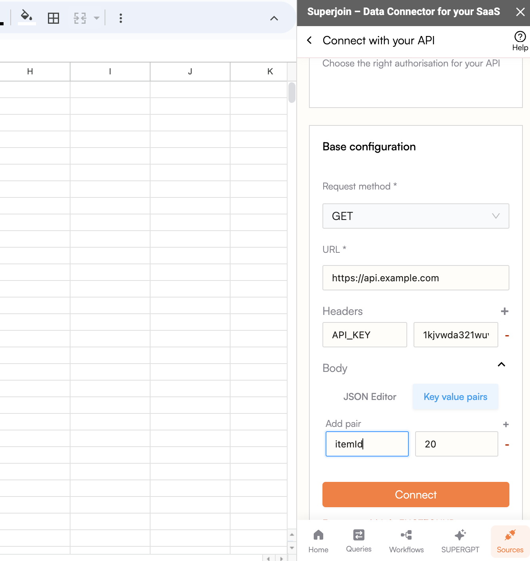Go to the Superjoin Home tab
This screenshot has height=561, width=530.
(318, 541)
